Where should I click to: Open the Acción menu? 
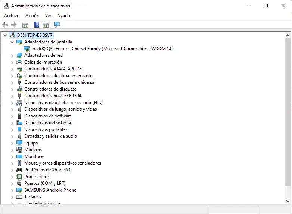pyautogui.click(x=32, y=16)
